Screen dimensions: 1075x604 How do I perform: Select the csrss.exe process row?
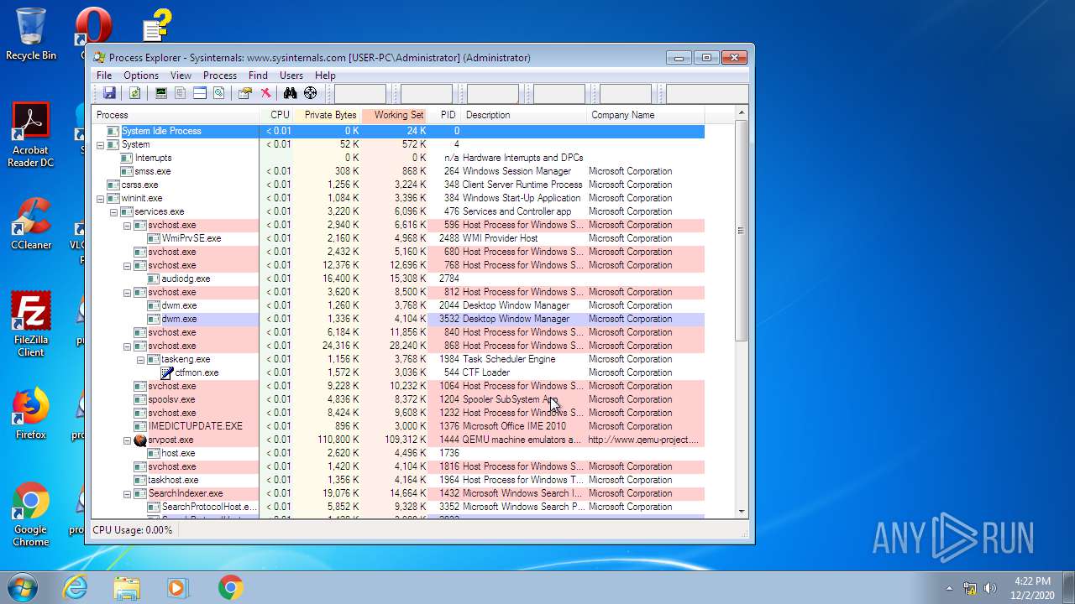pyautogui.click(x=398, y=185)
